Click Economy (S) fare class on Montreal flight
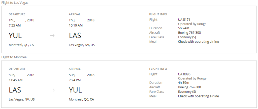Image resolution: width=258 pixels, height=109 pixels. (187, 92)
